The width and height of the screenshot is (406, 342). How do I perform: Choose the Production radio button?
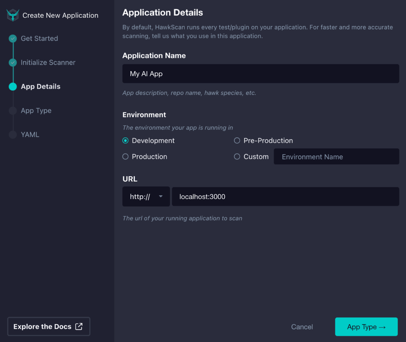(125, 156)
